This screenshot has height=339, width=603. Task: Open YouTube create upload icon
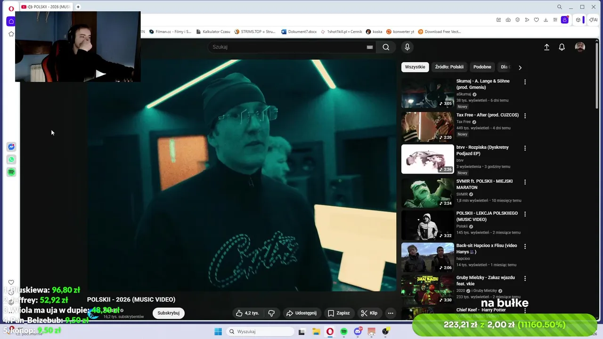tap(546, 47)
